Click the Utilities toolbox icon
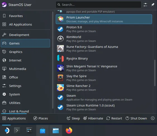157x136 pixels. click(4, 103)
